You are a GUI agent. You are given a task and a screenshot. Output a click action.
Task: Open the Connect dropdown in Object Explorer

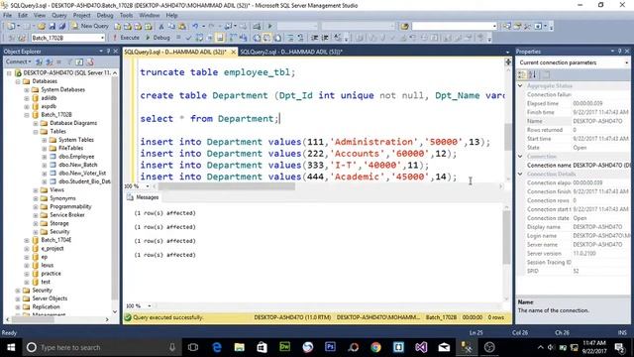[x=18, y=61]
